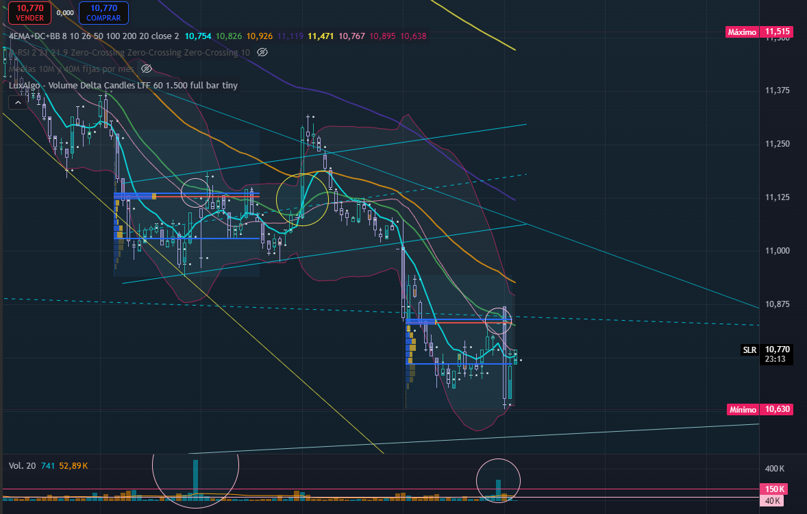Screen dimensions: 807x514
Task: Click the cyan 10,754 EMA value
Action: pos(198,36)
